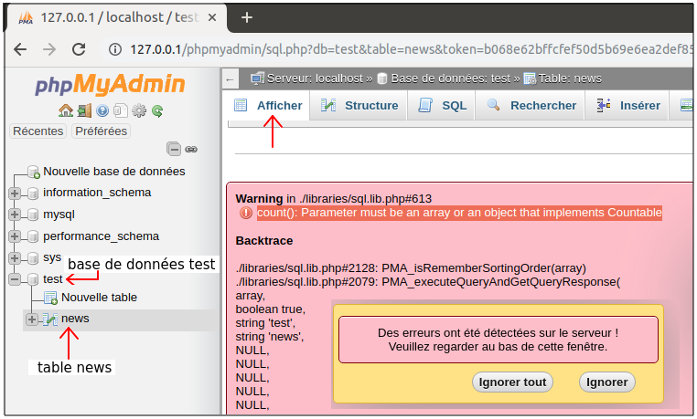Click the test database cylinder icon
This screenshot has width=697, height=419.
(33, 279)
